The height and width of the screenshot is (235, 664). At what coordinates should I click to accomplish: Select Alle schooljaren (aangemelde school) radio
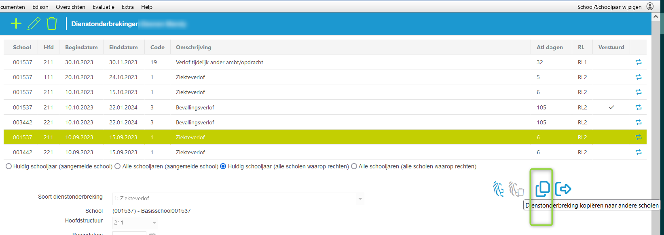(x=118, y=166)
